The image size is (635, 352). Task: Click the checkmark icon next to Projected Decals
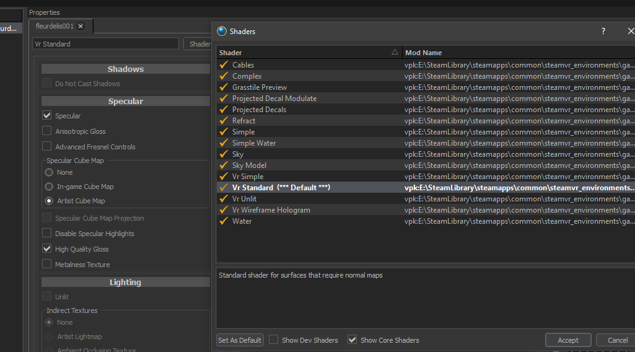click(224, 109)
